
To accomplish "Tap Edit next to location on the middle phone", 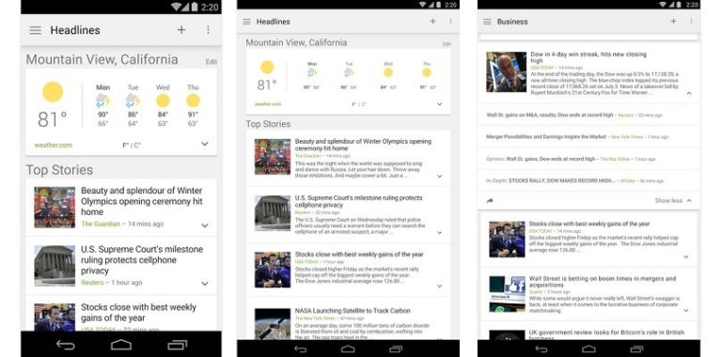I will (x=447, y=44).
